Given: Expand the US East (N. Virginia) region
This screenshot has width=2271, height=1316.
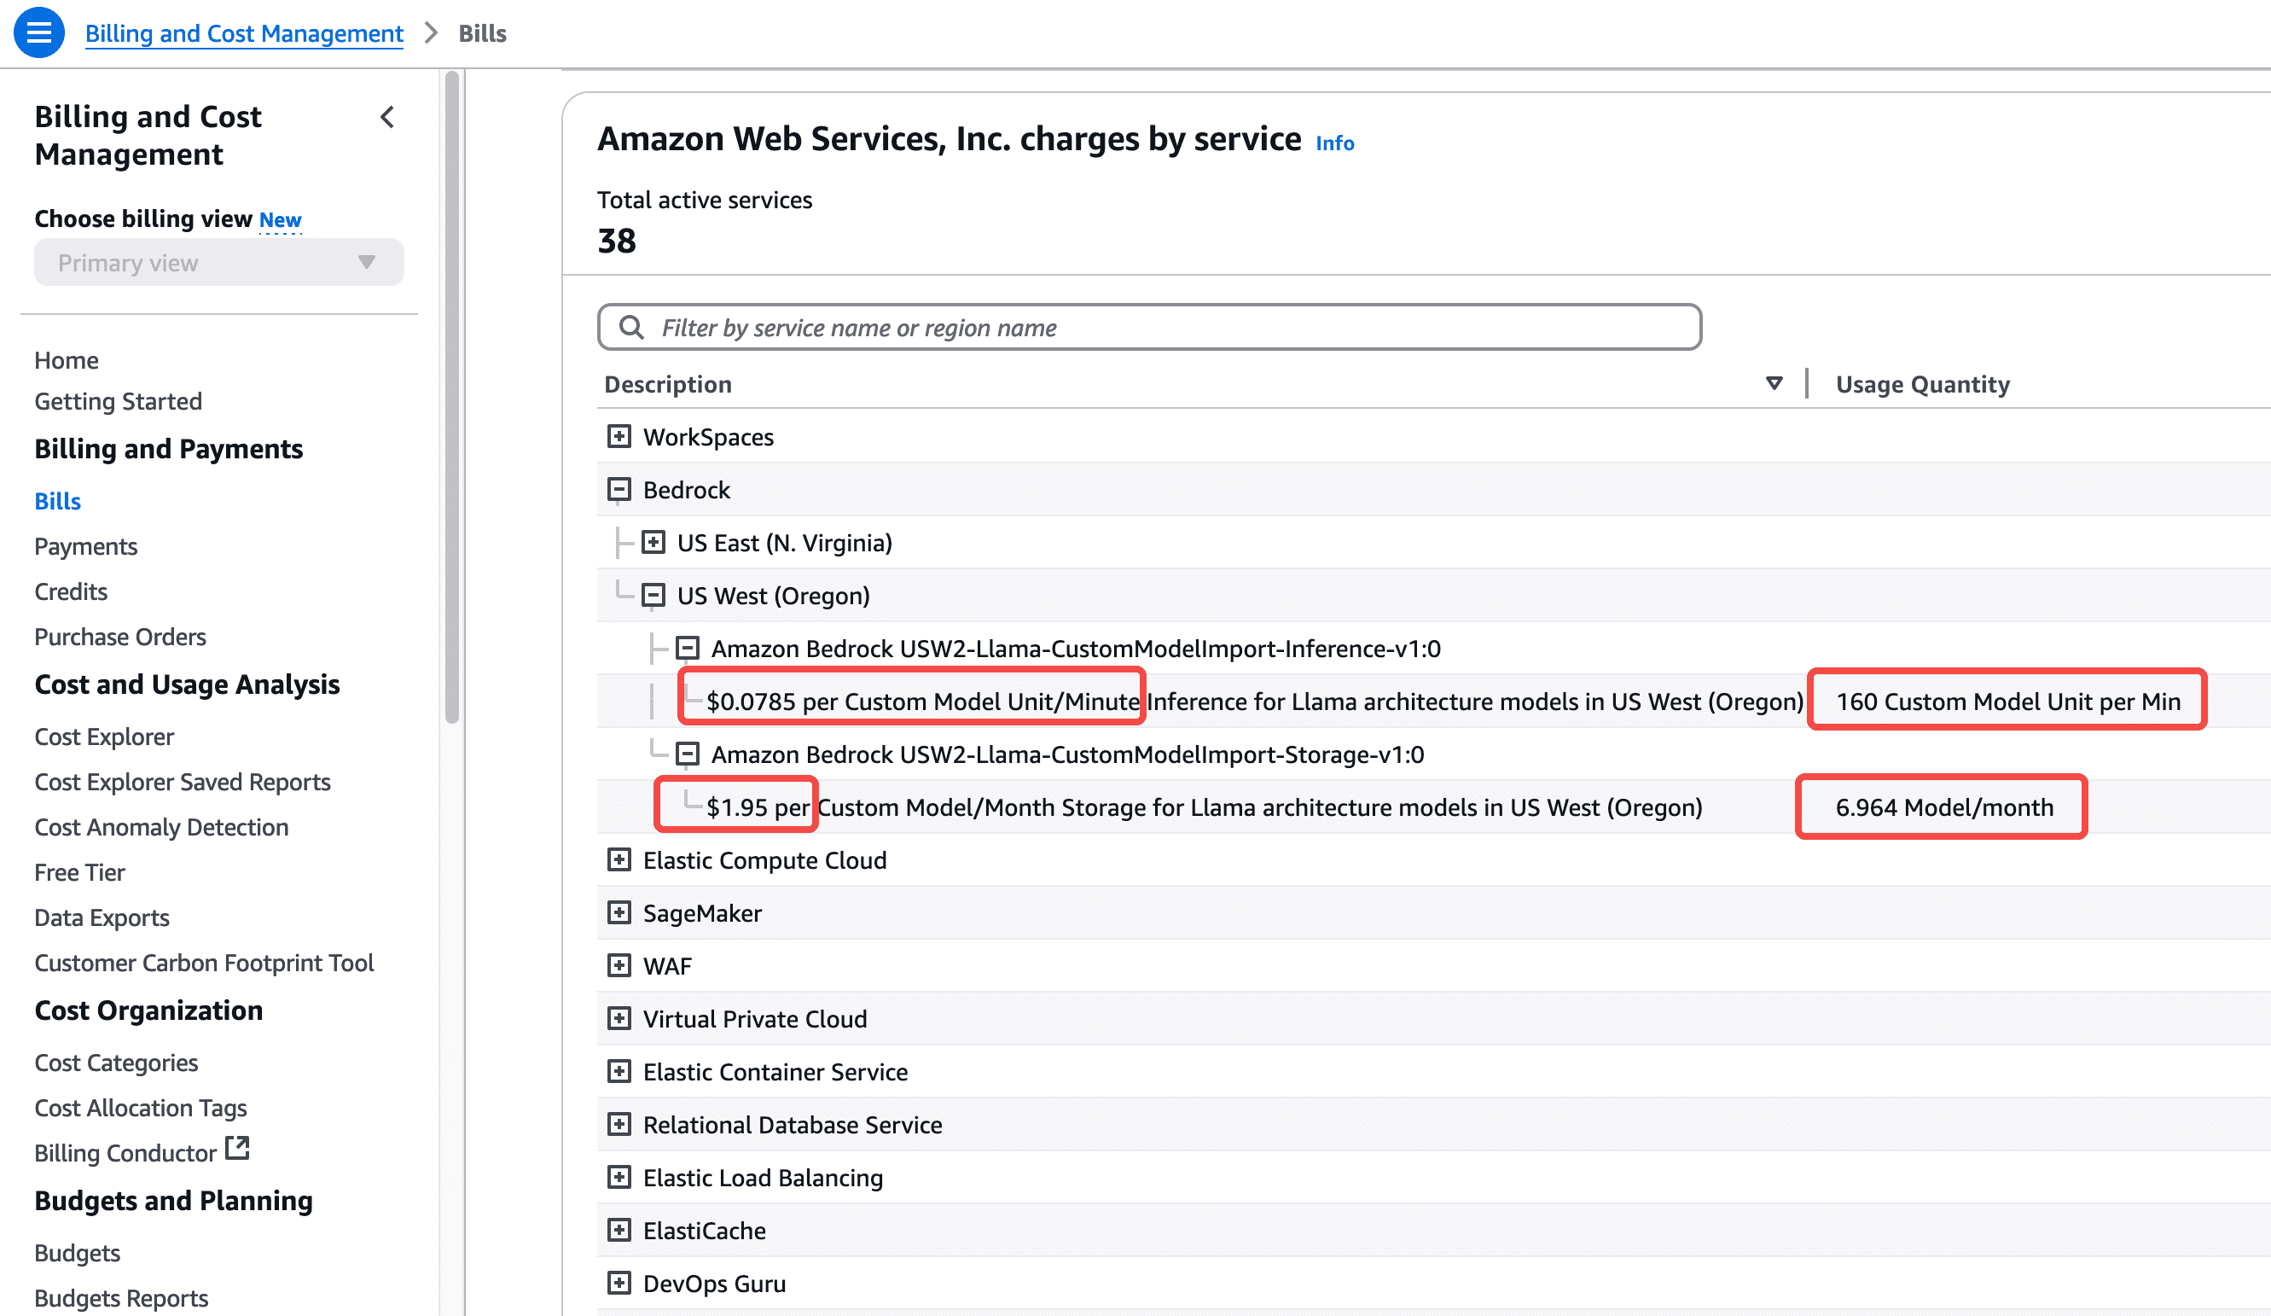Looking at the screenshot, I should (653, 542).
